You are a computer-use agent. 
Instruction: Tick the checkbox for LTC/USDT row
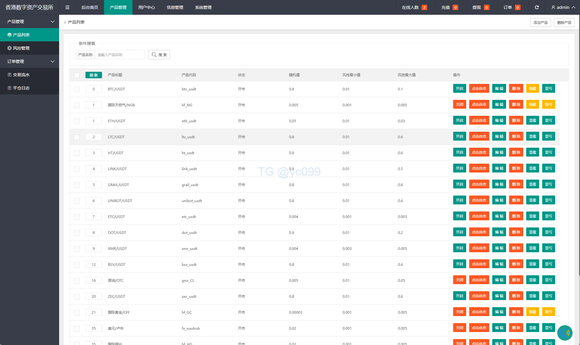77,137
